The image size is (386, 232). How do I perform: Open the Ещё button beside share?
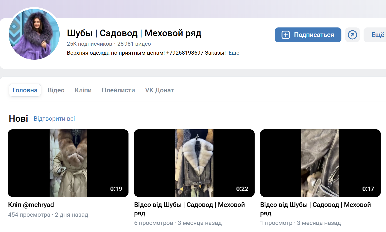[x=376, y=35]
